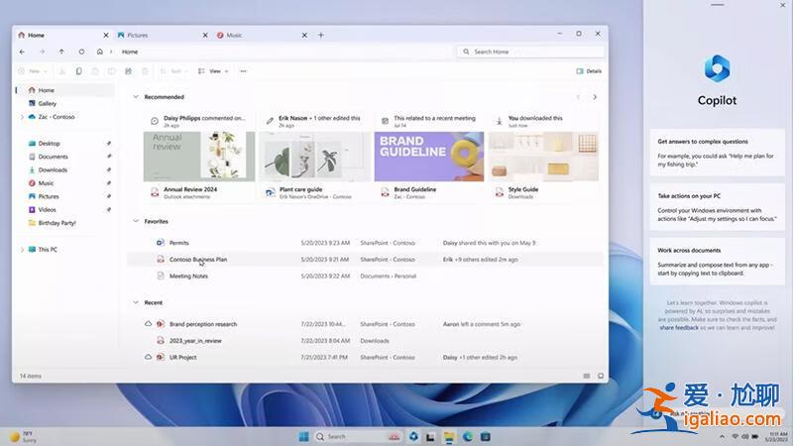Toggle the Details pane button
The width and height of the screenshot is (793, 446).
pos(589,71)
